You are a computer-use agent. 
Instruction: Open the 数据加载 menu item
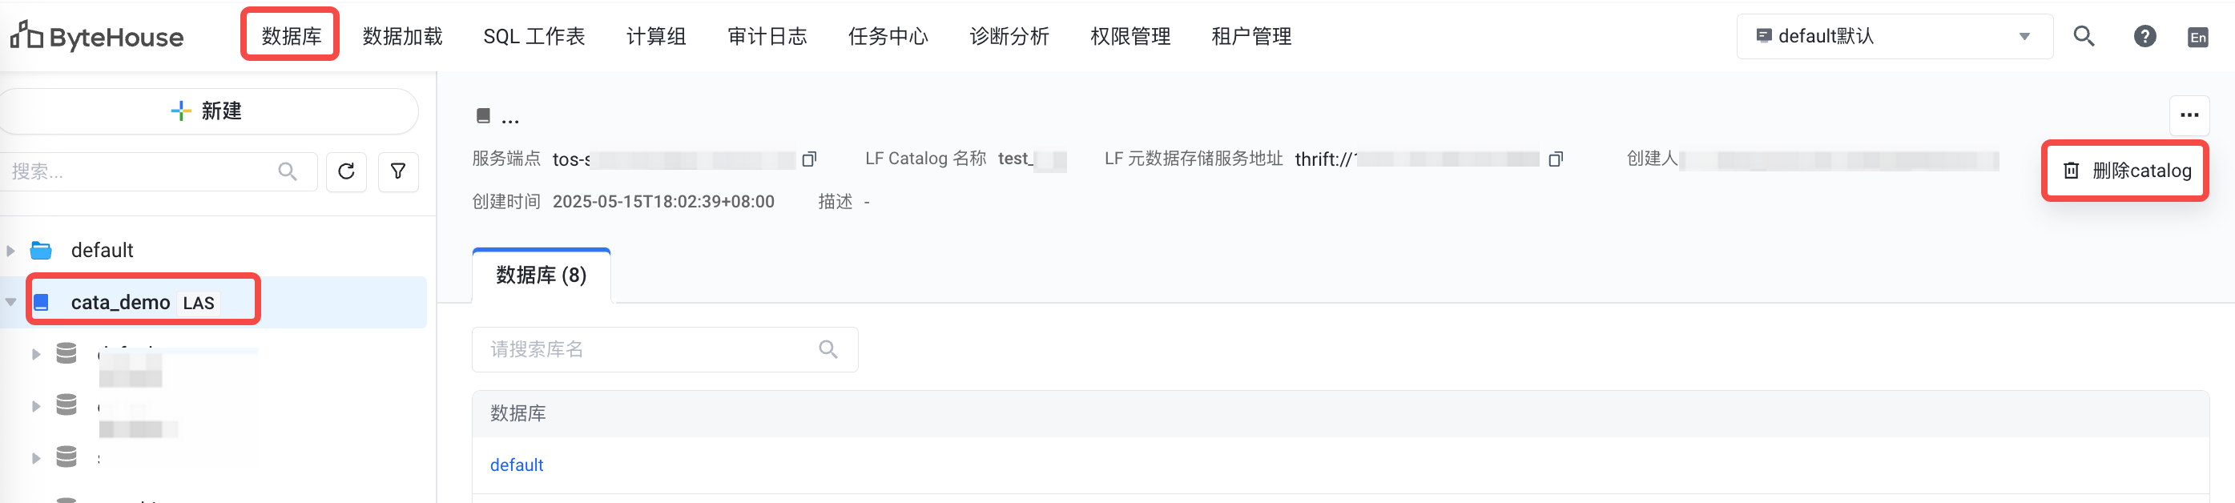(403, 36)
